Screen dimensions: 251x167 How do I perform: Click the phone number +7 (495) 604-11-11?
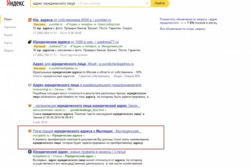click(x=45, y=33)
